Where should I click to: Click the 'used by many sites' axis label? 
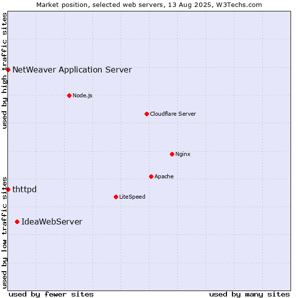click(249, 295)
